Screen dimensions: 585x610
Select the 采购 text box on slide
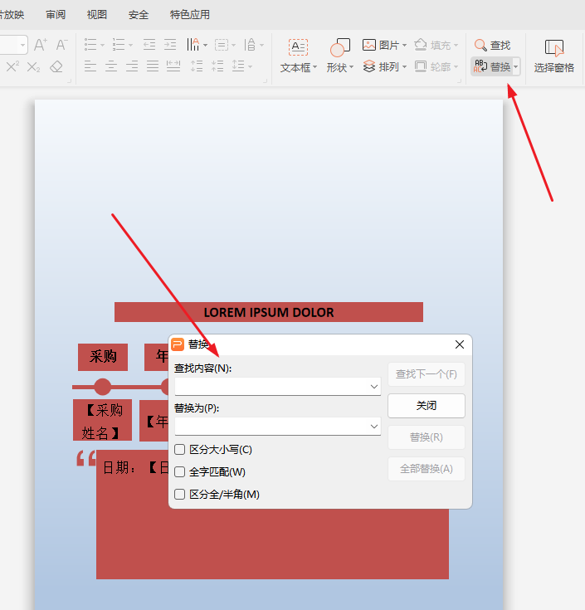[x=103, y=357]
